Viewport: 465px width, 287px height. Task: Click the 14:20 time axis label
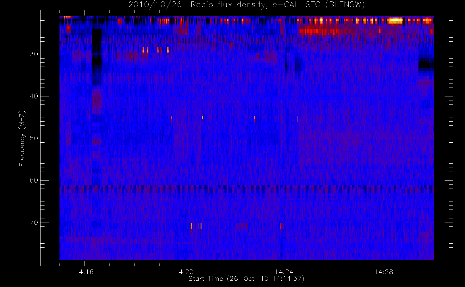184,272
